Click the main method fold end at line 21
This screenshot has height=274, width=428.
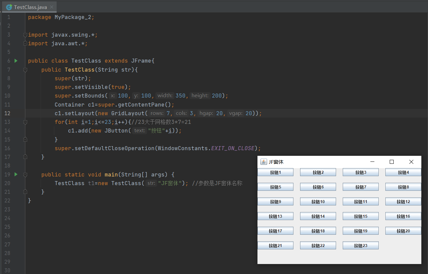[x=25, y=191]
